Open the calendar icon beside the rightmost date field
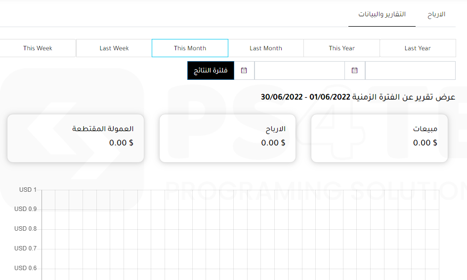The image size is (467, 280). coord(355,70)
